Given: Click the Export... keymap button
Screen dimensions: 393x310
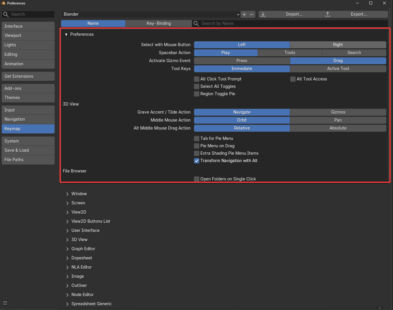Looking at the screenshot, I should [356, 14].
